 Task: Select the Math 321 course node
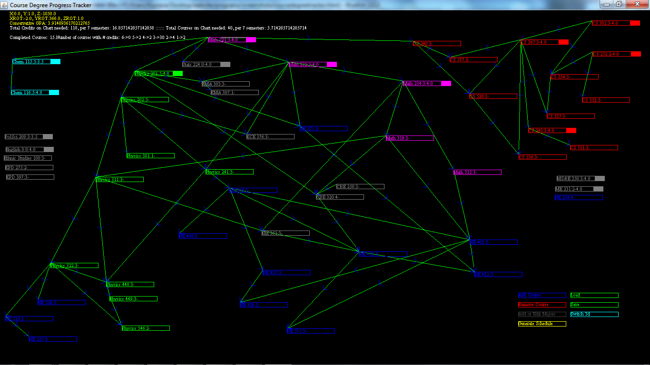[x=477, y=173]
